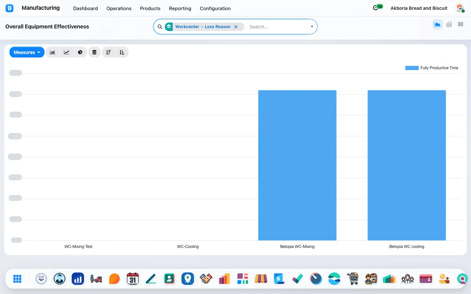This screenshot has width=471, height=294.
Task: Open the Reporting menu
Action: (180, 8)
